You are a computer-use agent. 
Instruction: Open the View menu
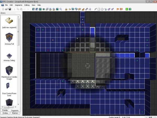[x=33, y=5]
